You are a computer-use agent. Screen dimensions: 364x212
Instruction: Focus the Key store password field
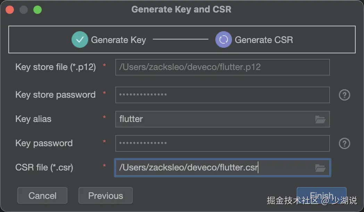tap(222, 95)
